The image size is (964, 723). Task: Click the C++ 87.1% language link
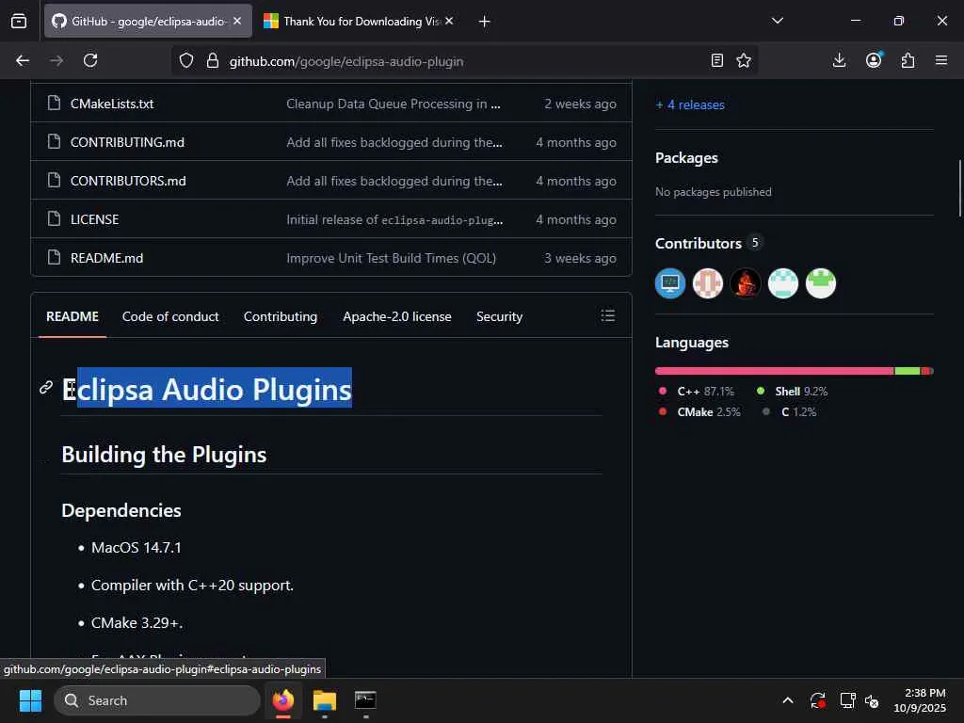696,392
